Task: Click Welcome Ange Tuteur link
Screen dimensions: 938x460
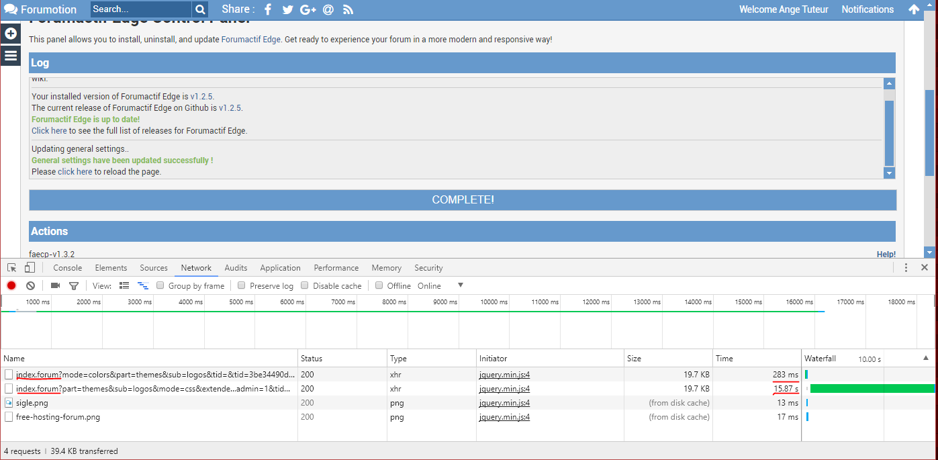Action: (784, 9)
